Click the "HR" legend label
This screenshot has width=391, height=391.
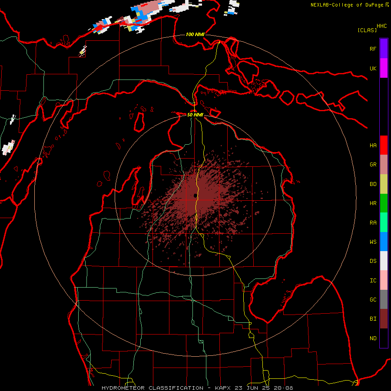[373, 203]
